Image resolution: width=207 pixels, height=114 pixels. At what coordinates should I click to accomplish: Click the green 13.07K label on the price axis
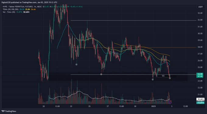[x=200, y=103]
